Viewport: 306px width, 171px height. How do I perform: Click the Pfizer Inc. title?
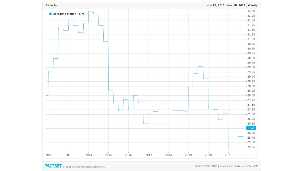coord(52,5)
